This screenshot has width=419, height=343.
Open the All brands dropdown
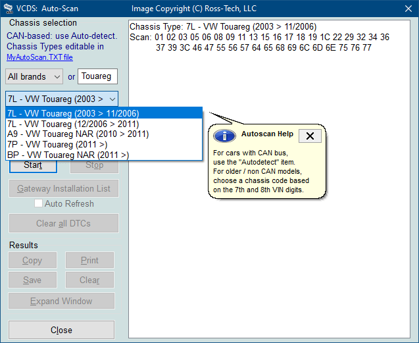[34, 76]
